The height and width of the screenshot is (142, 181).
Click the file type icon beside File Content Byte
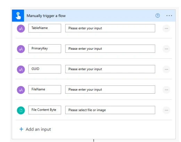pyautogui.click(x=21, y=110)
